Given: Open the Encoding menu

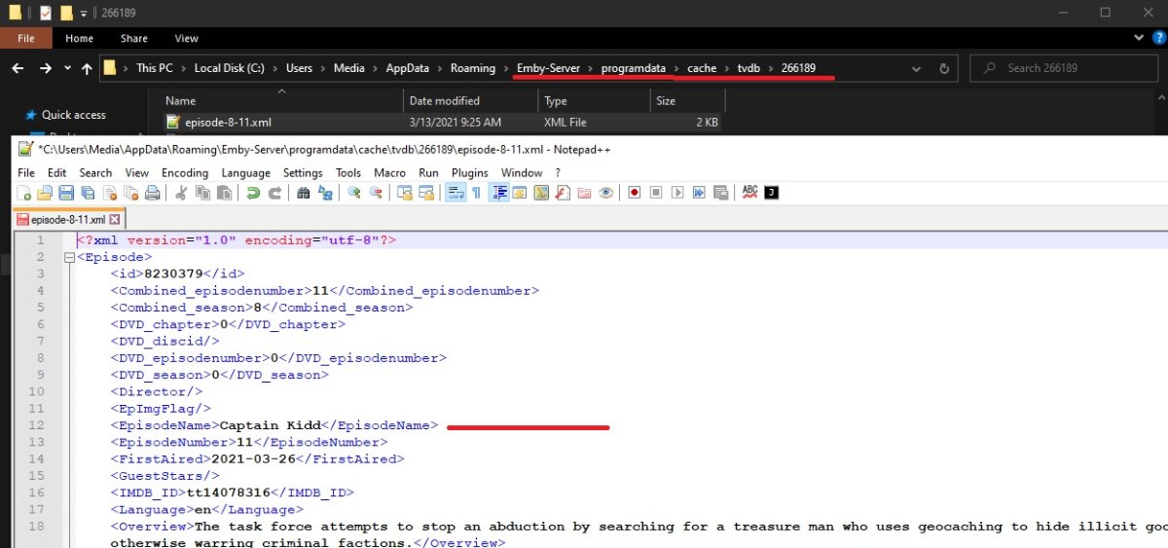Looking at the screenshot, I should pos(185,172).
